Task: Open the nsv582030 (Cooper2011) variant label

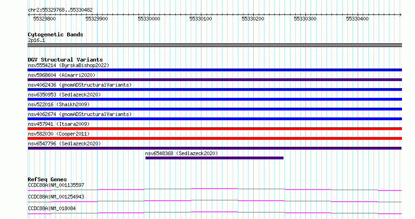Action: pos(59,134)
